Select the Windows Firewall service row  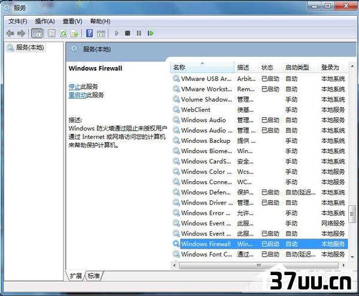point(259,244)
